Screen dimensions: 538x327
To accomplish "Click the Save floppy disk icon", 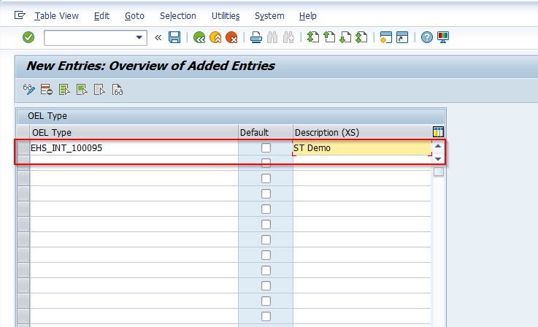I will (x=174, y=37).
